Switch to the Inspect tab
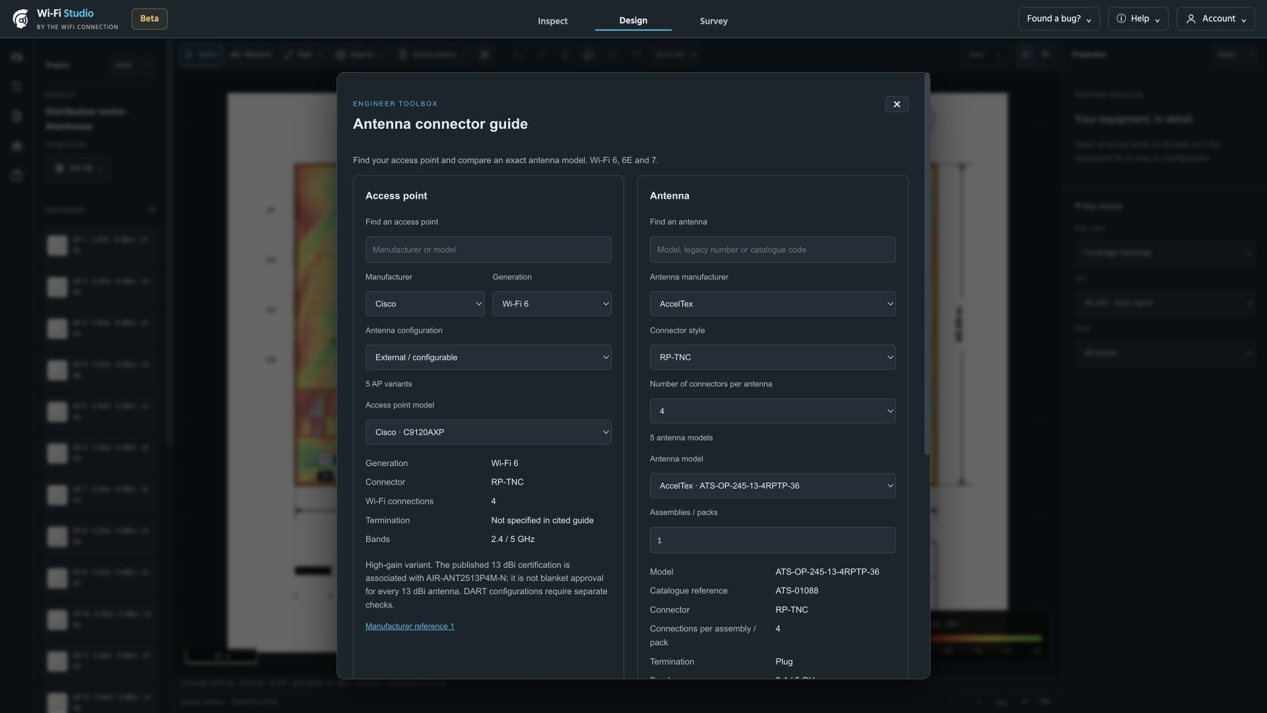 [552, 21]
